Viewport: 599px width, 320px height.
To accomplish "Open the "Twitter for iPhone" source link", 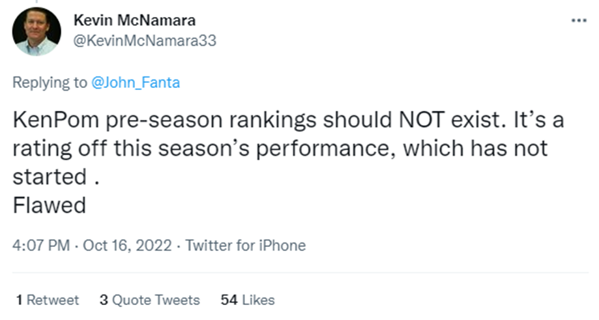I will coord(246,246).
